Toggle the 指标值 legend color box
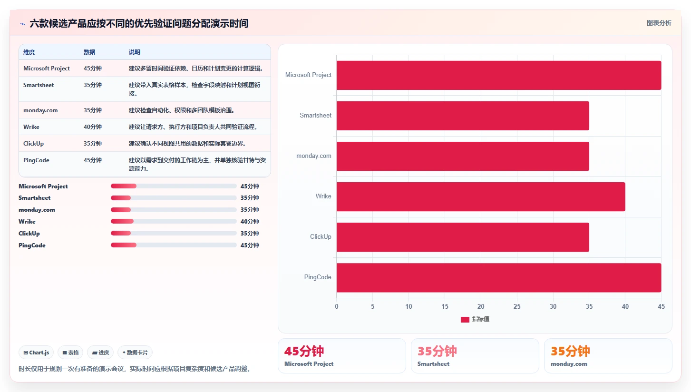Screen dimensions: 691x392 pyautogui.click(x=465, y=319)
